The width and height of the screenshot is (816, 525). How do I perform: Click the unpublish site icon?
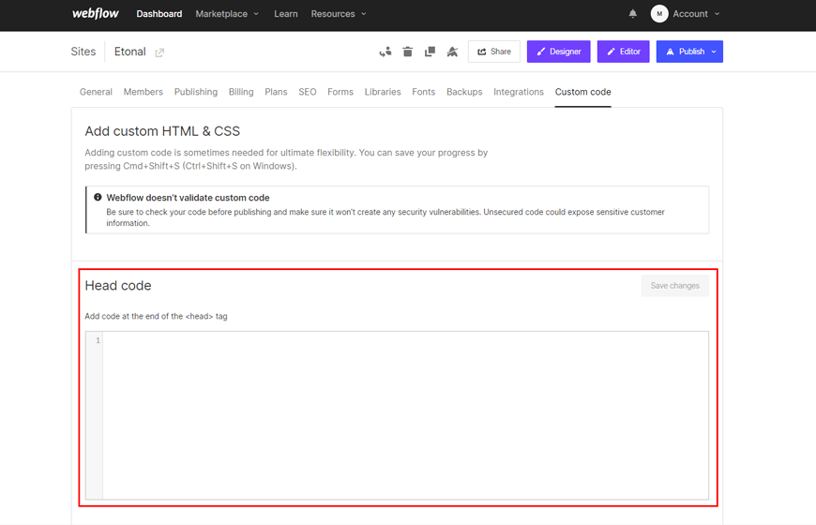[452, 52]
